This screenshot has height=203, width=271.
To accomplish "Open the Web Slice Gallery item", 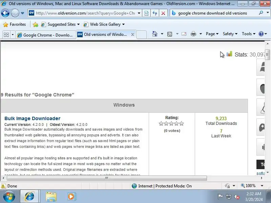I will [104, 24].
